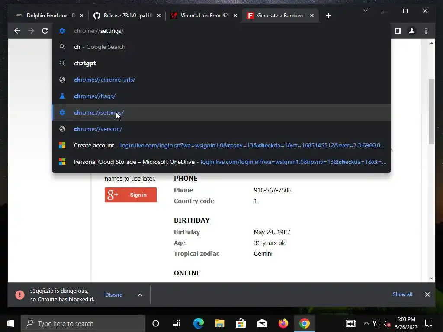The height and width of the screenshot is (332, 443).
Task: Select the chrome://version/ suggestion
Action: 221,129
